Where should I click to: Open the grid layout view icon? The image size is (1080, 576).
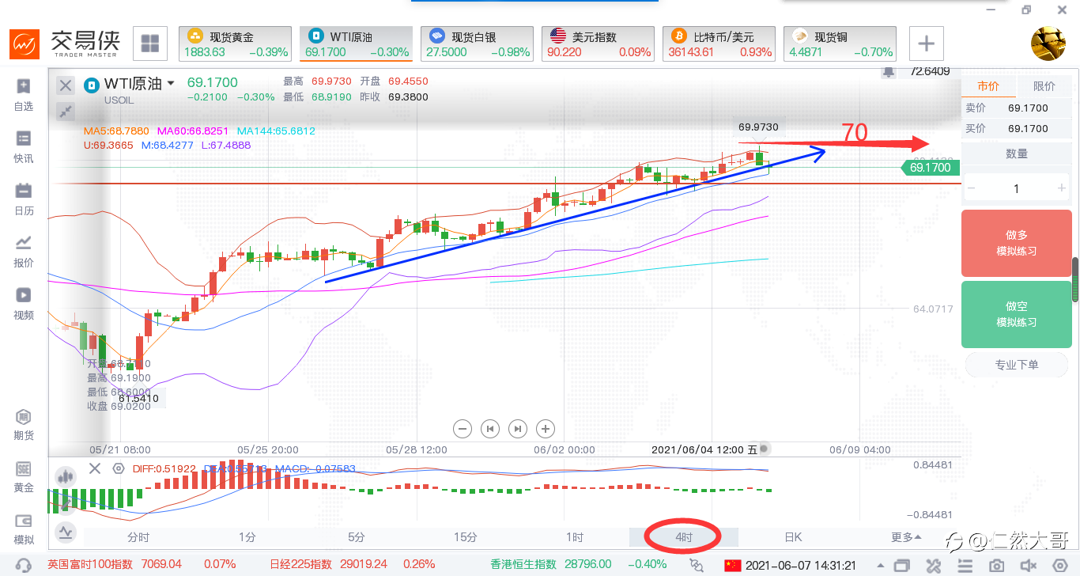150,44
